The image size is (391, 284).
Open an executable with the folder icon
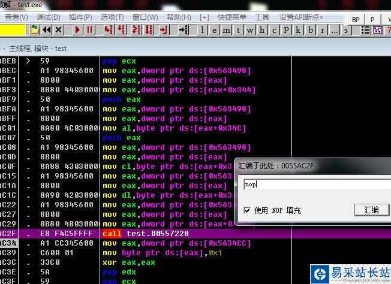[x=34, y=30]
